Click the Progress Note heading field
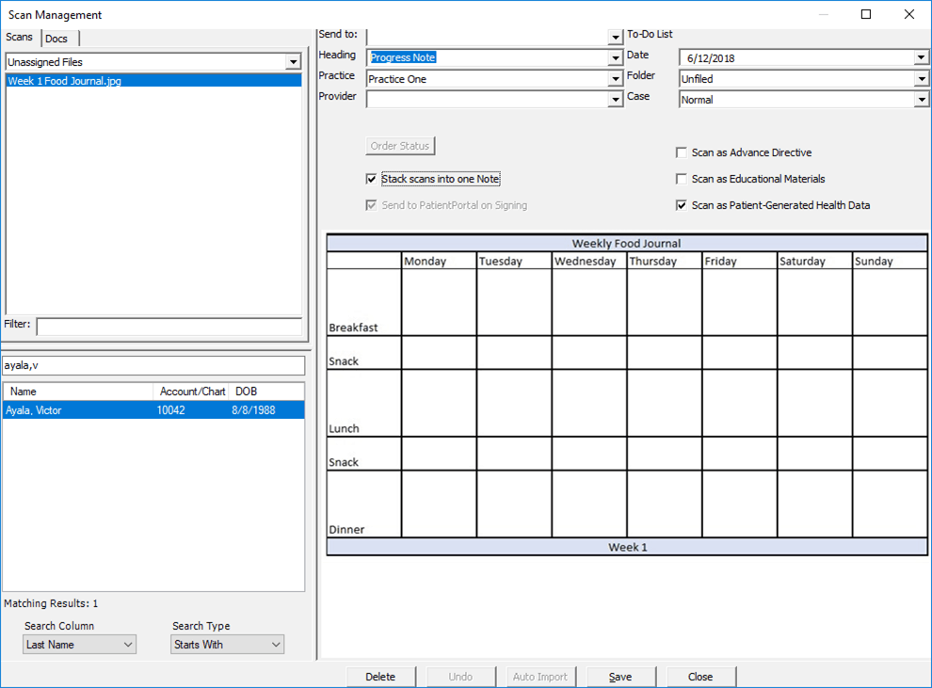 tap(488, 57)
